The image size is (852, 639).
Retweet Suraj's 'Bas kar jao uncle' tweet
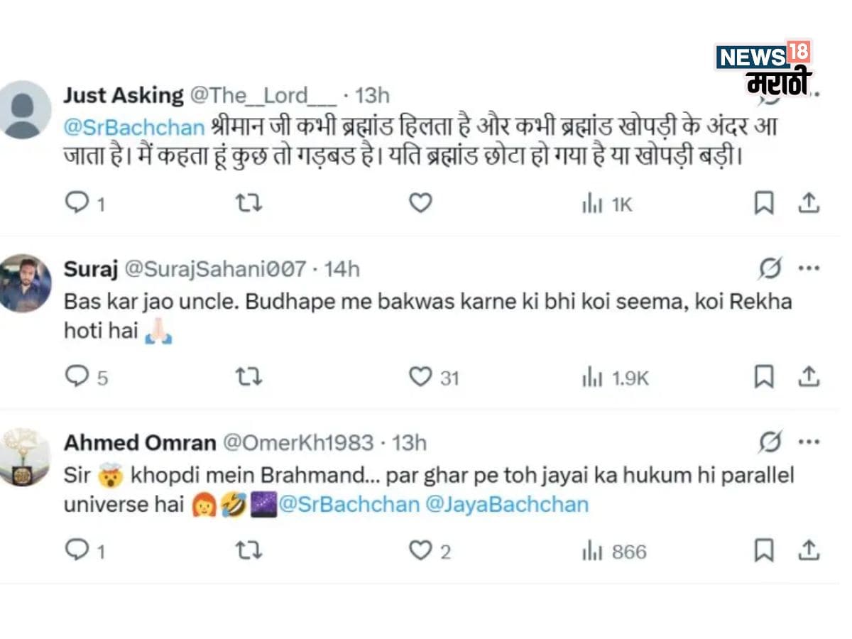pyautogui.click(x=248, y=377)
